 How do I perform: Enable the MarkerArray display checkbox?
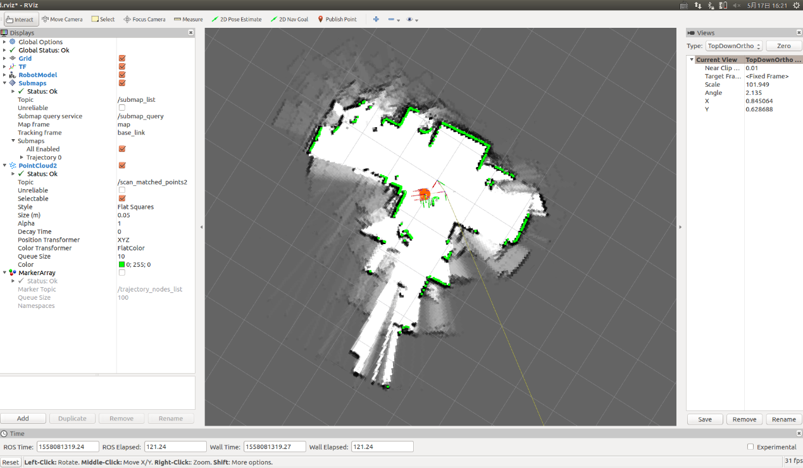click(122, 273)
